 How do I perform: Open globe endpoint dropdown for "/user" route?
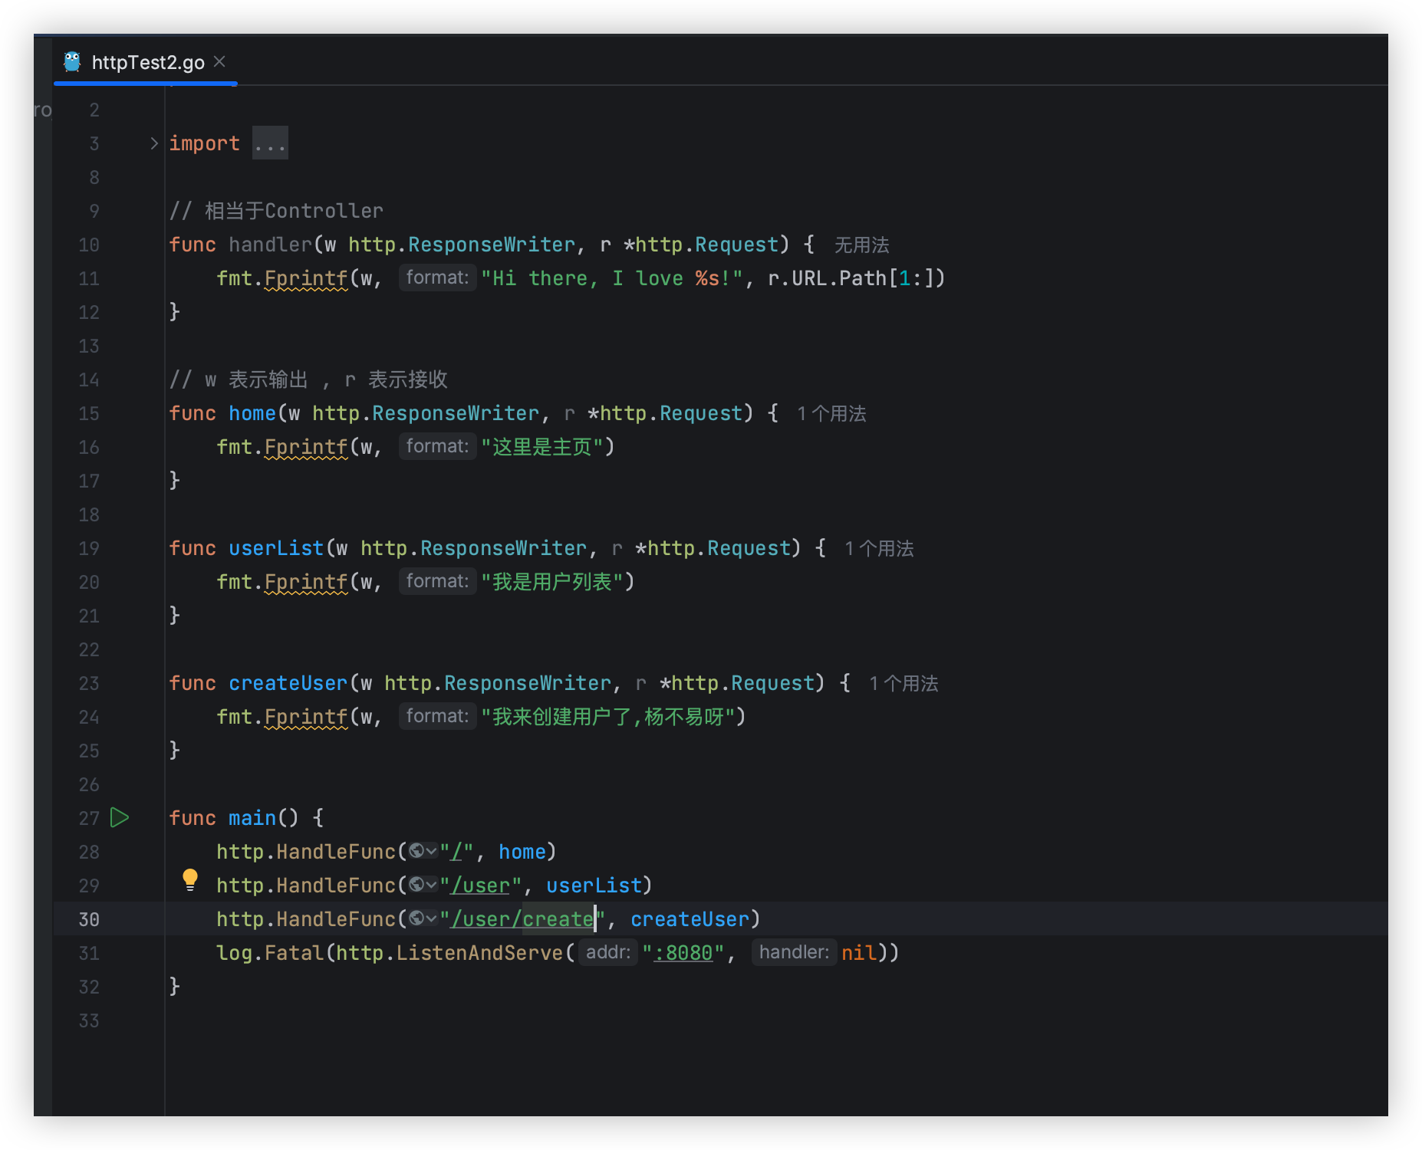[x=423, y=885]
